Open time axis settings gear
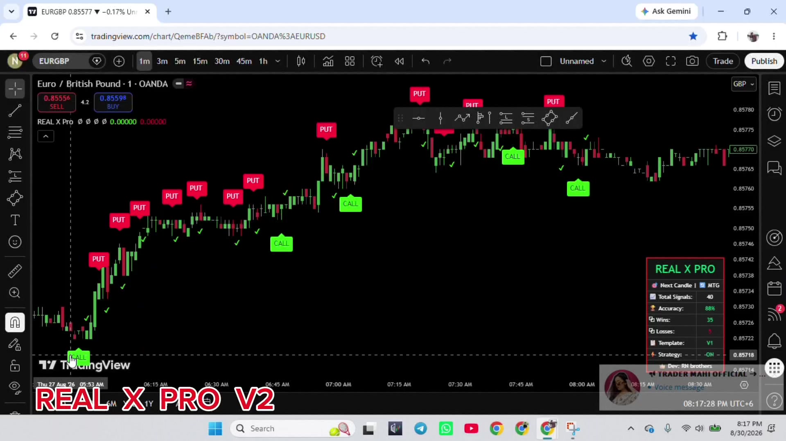The image size is (786, 441). [744, 385]
